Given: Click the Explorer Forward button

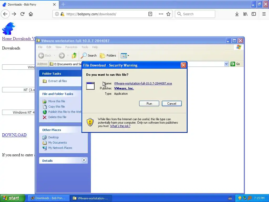Looking at the screenshot, I should click(62, 55).
